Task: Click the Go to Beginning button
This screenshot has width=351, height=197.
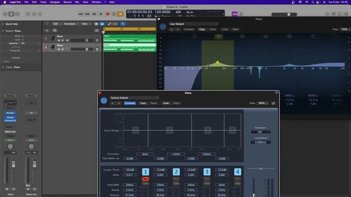Action: (94, 14)
